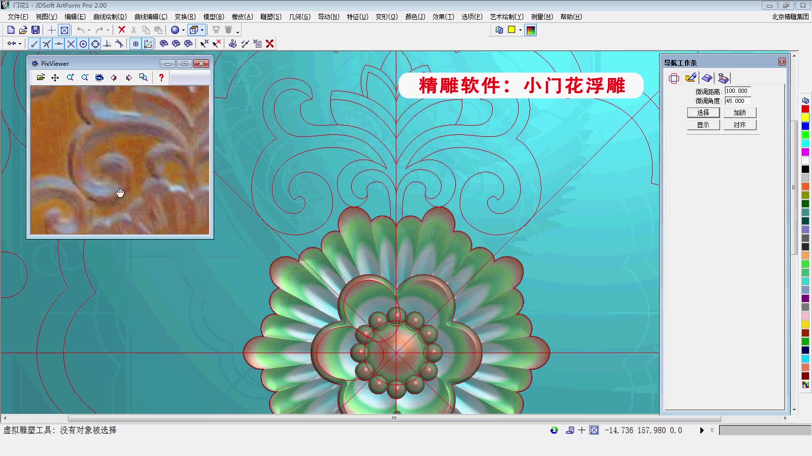This screenshot has height=456, width=812.
Task: Zoom out within PixViewer
Action: coord(85,78)
